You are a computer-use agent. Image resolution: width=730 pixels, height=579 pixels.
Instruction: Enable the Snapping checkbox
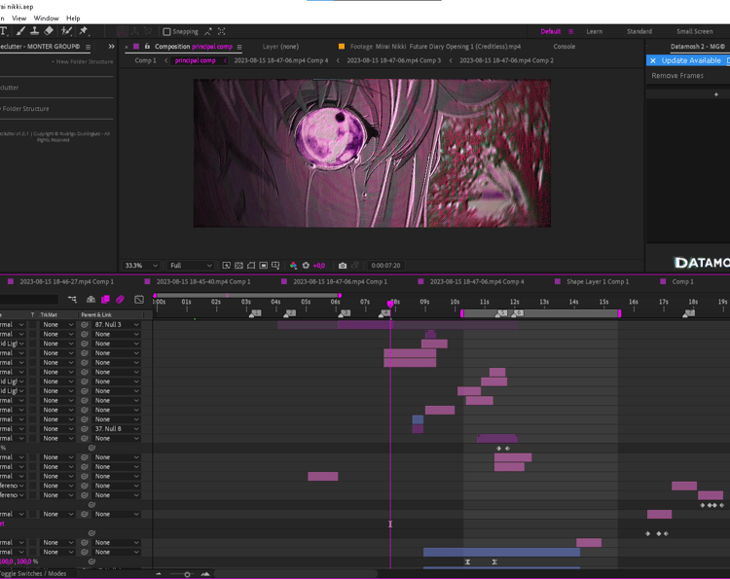pyautogui.click(x=166, y=31)
